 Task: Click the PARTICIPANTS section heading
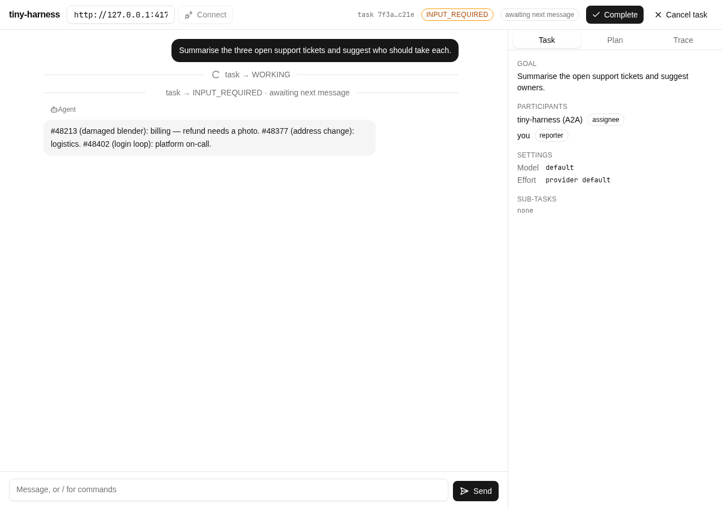tap(542, 107)
